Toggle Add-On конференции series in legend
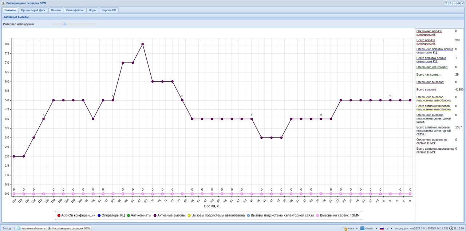The width and height of the screenshot is (466, 231). tap(76, 215)
